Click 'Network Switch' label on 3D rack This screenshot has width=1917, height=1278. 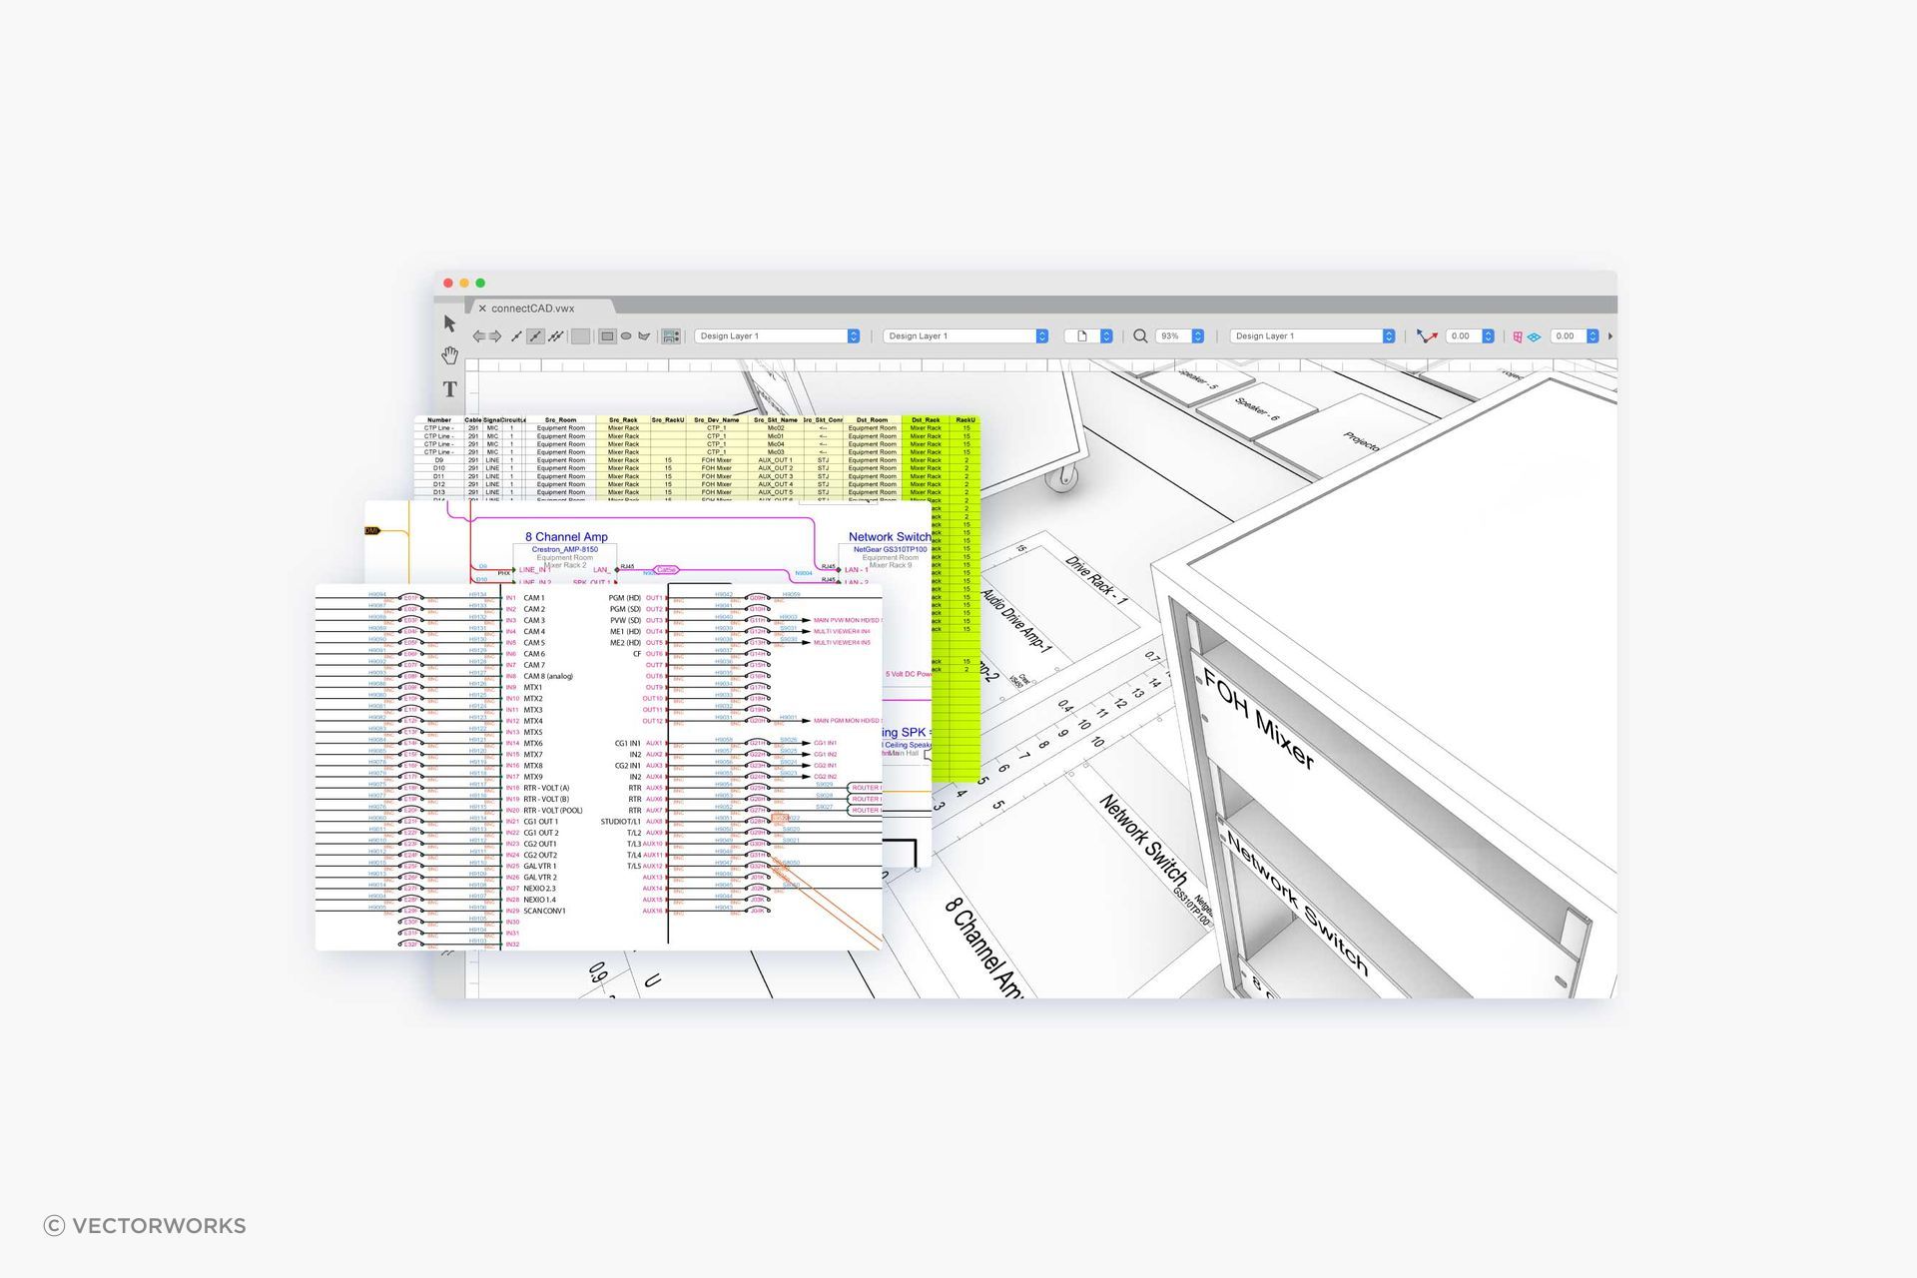pos(1297,904)
